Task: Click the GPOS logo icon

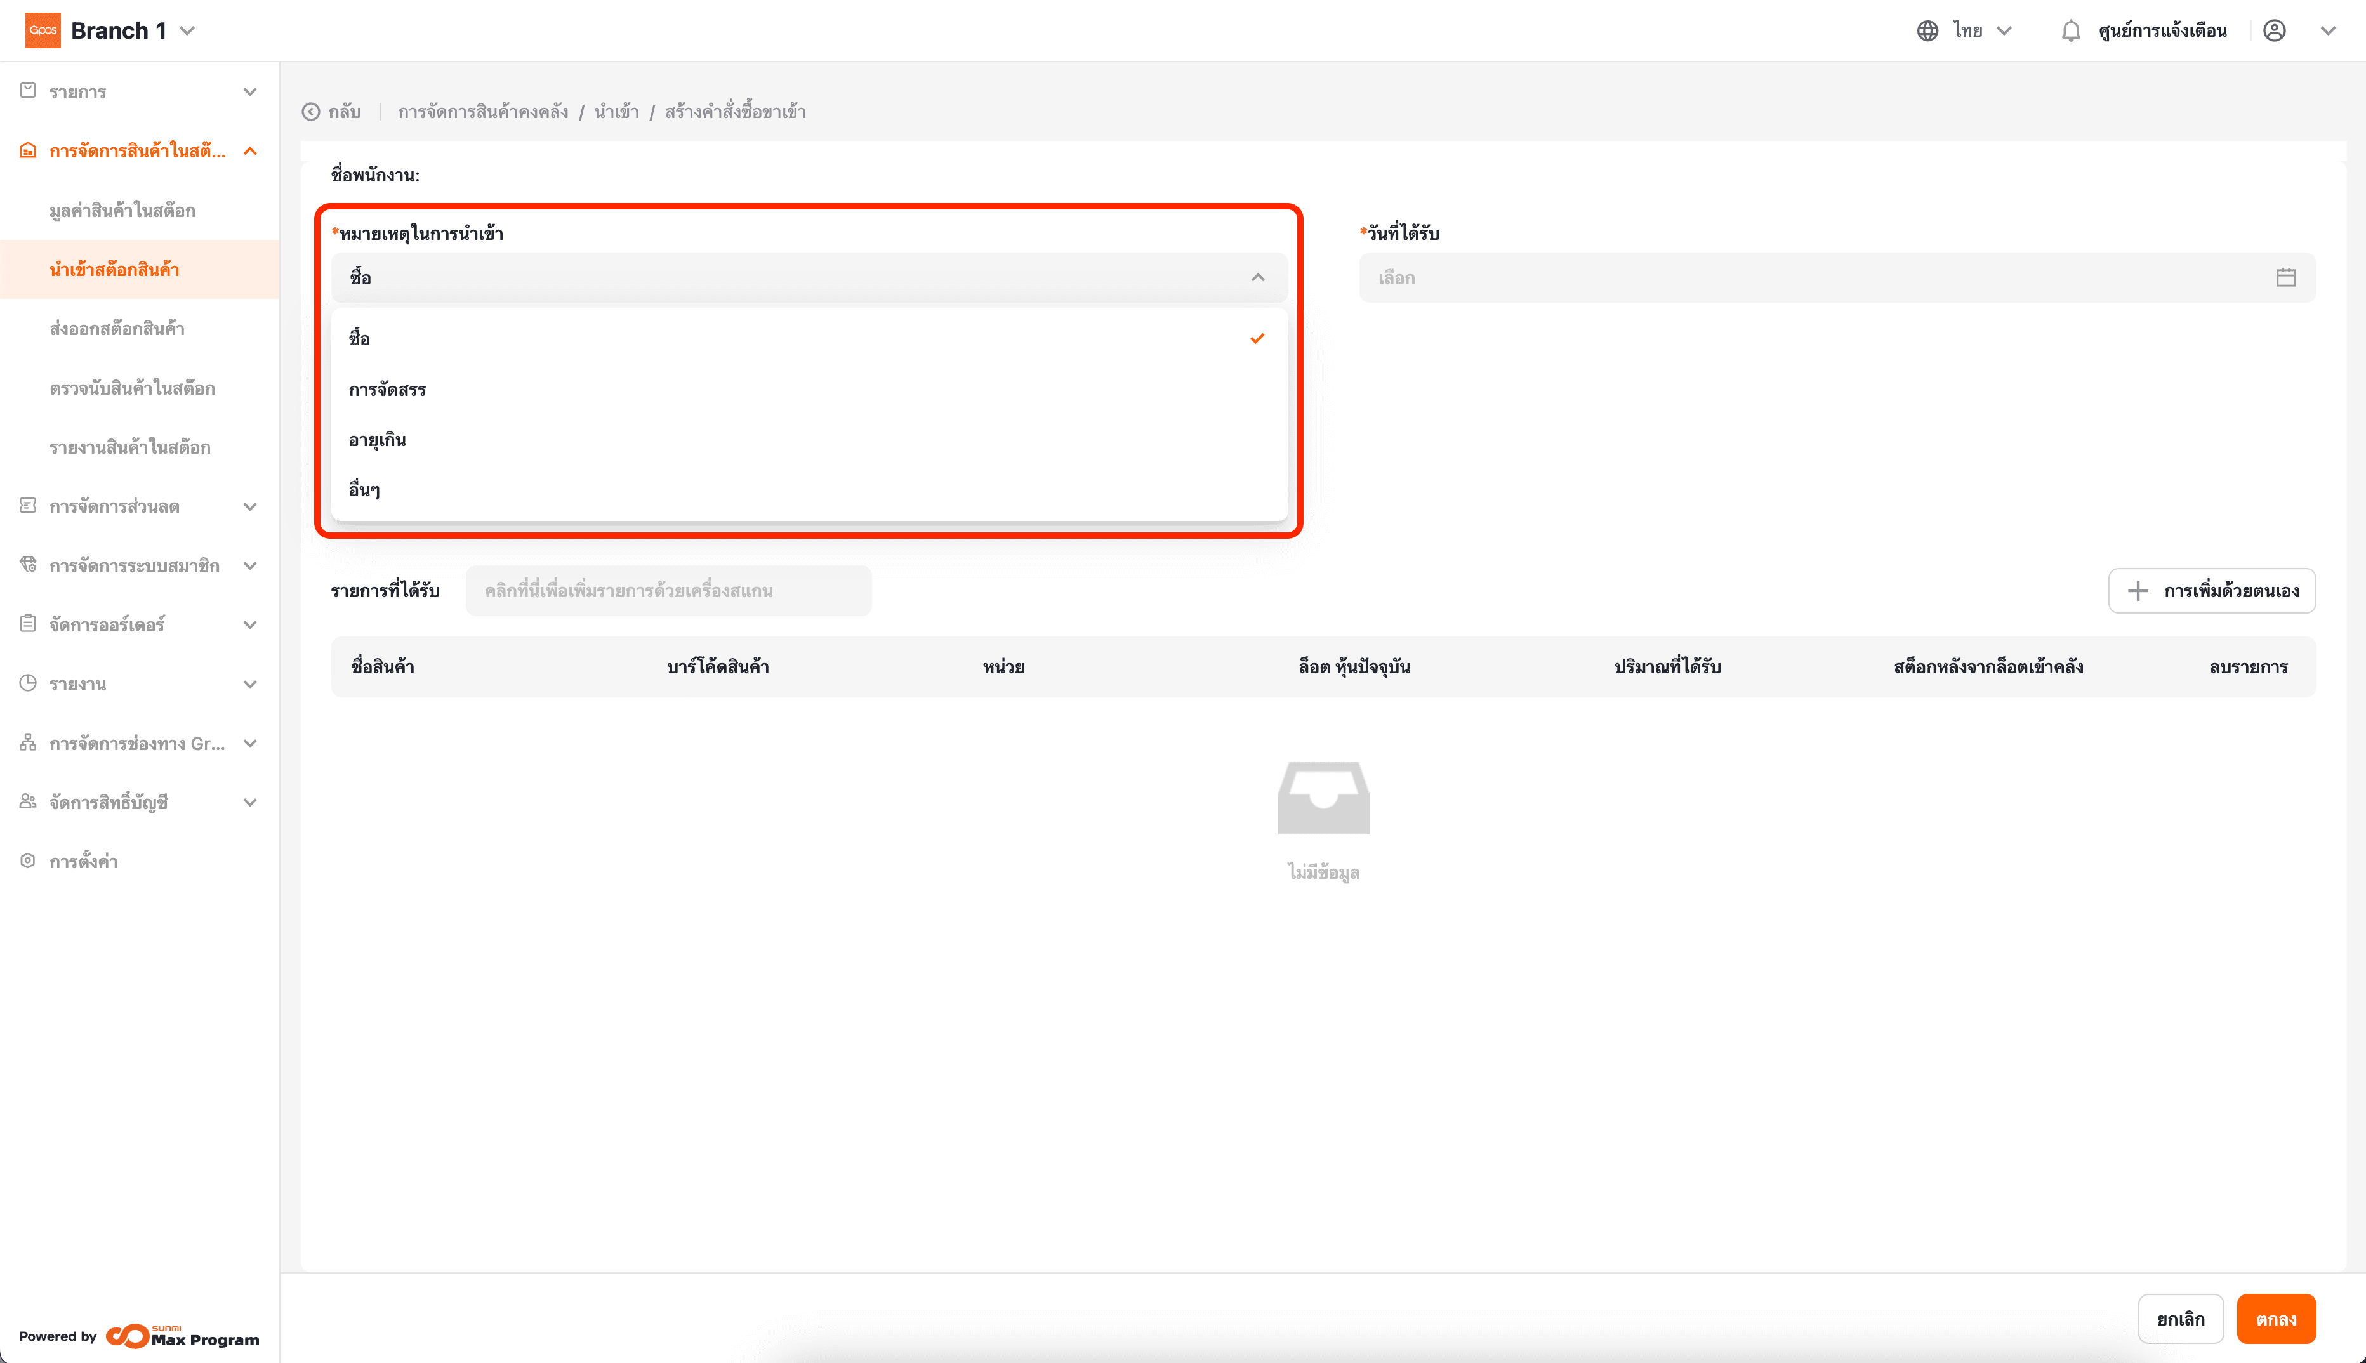Action: (x=43, y=31)
